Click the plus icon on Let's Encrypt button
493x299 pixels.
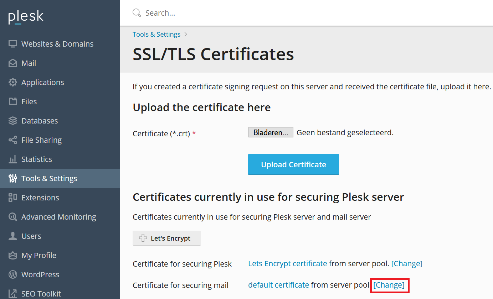[x=143, y=238]
